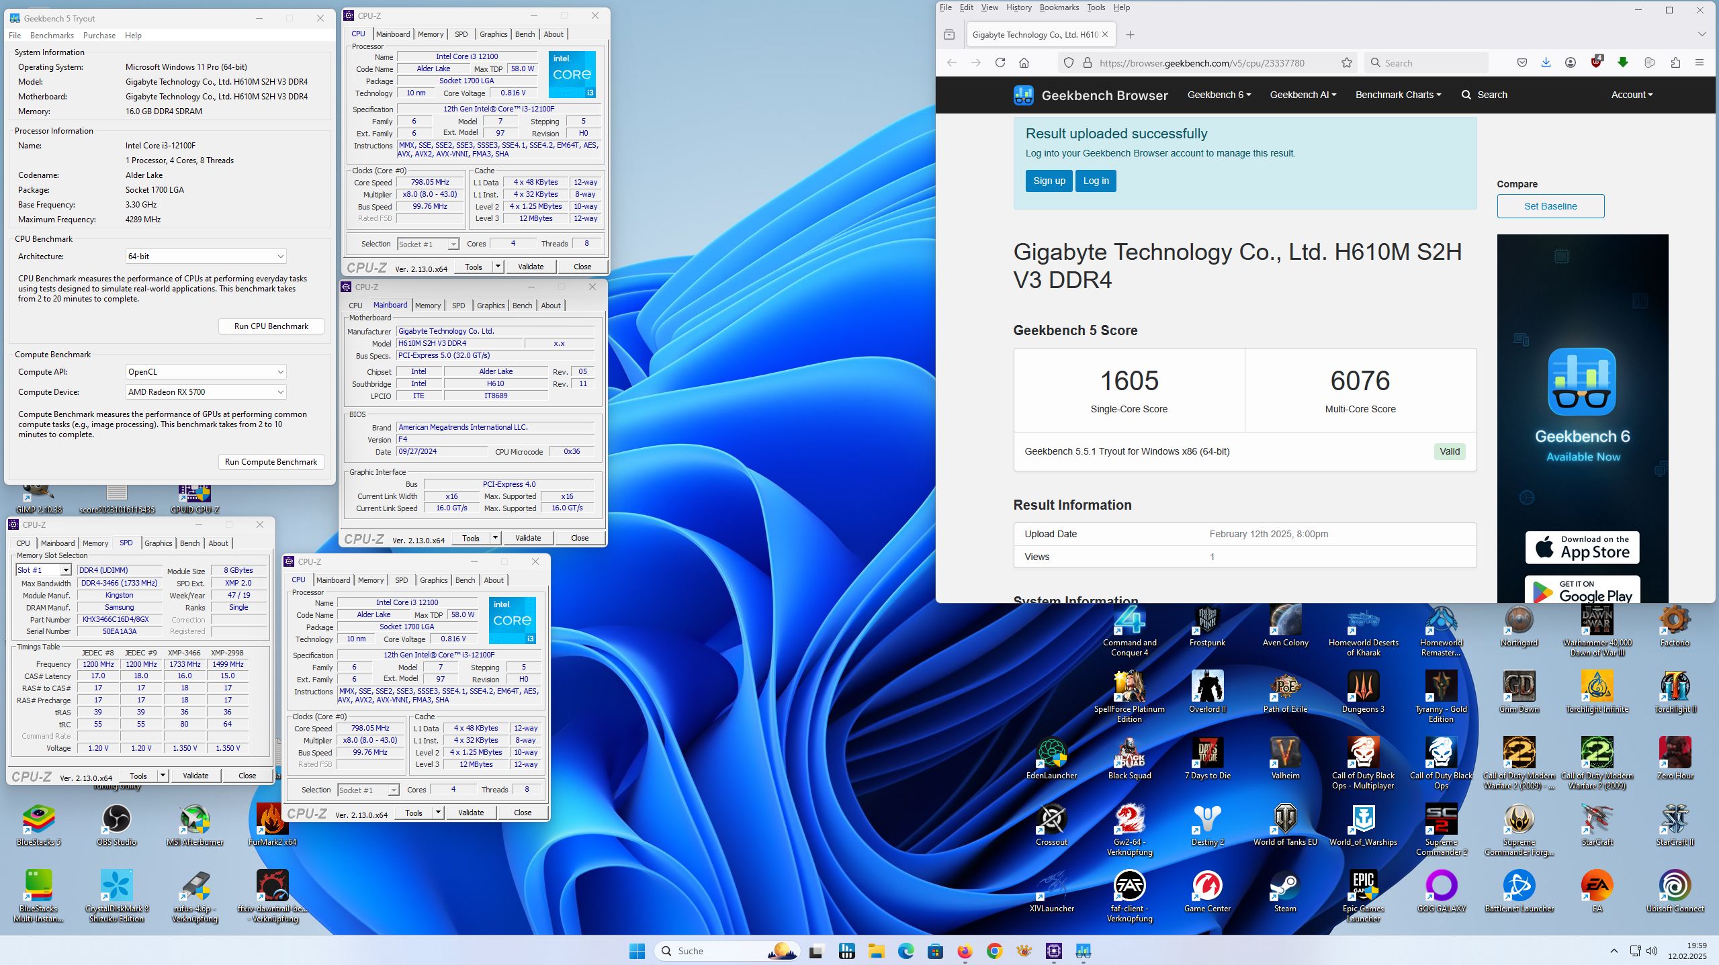1719x965 pixels.
Task: Switch to Graphics tab in CPU-Z SPD window
Action: tap(159, 543)
